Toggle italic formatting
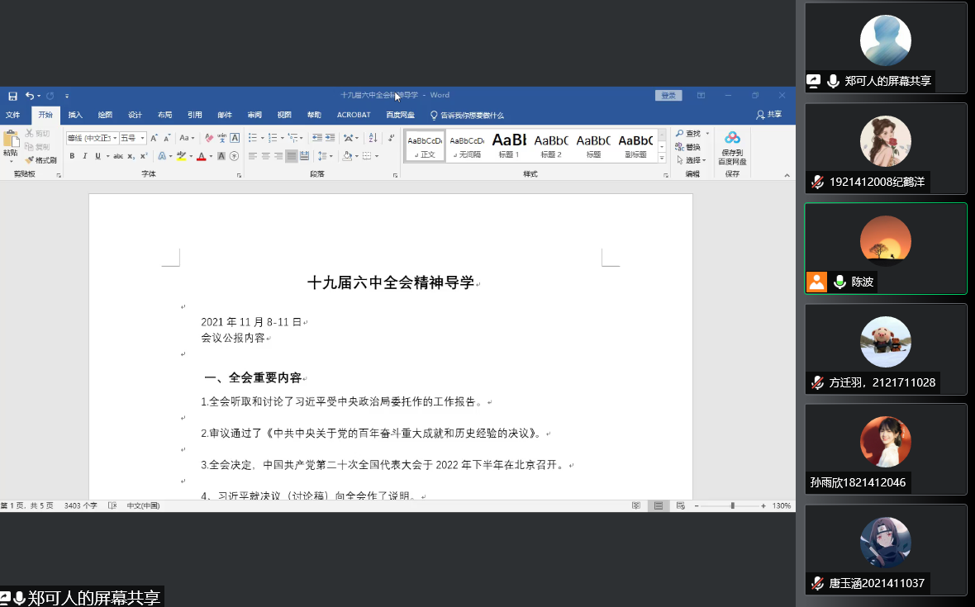 pos(84,156)
